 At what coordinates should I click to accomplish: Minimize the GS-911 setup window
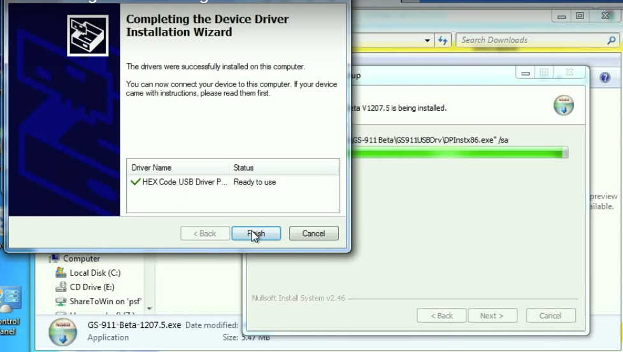click(526, 73)
